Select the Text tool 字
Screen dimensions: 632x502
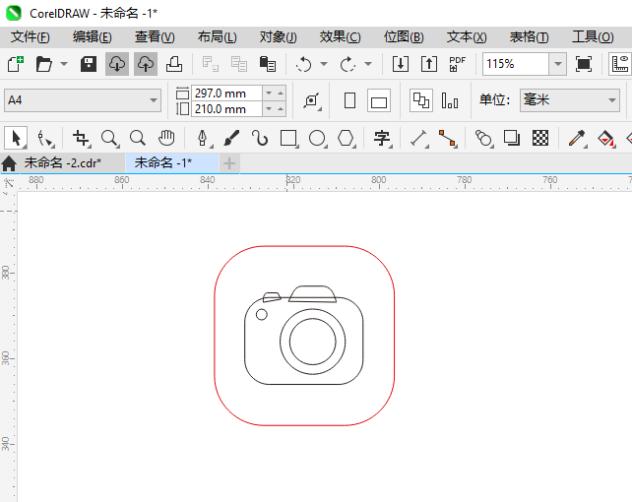pyautogui.click(x=383, y=138)
